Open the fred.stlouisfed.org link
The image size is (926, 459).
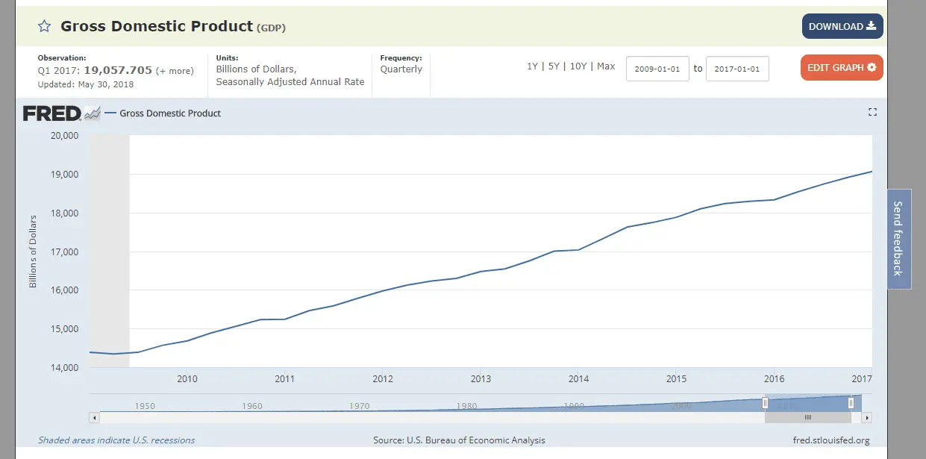831,440
